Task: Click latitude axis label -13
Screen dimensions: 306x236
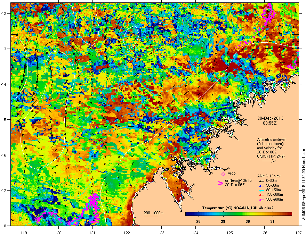Action: [4, 49]
